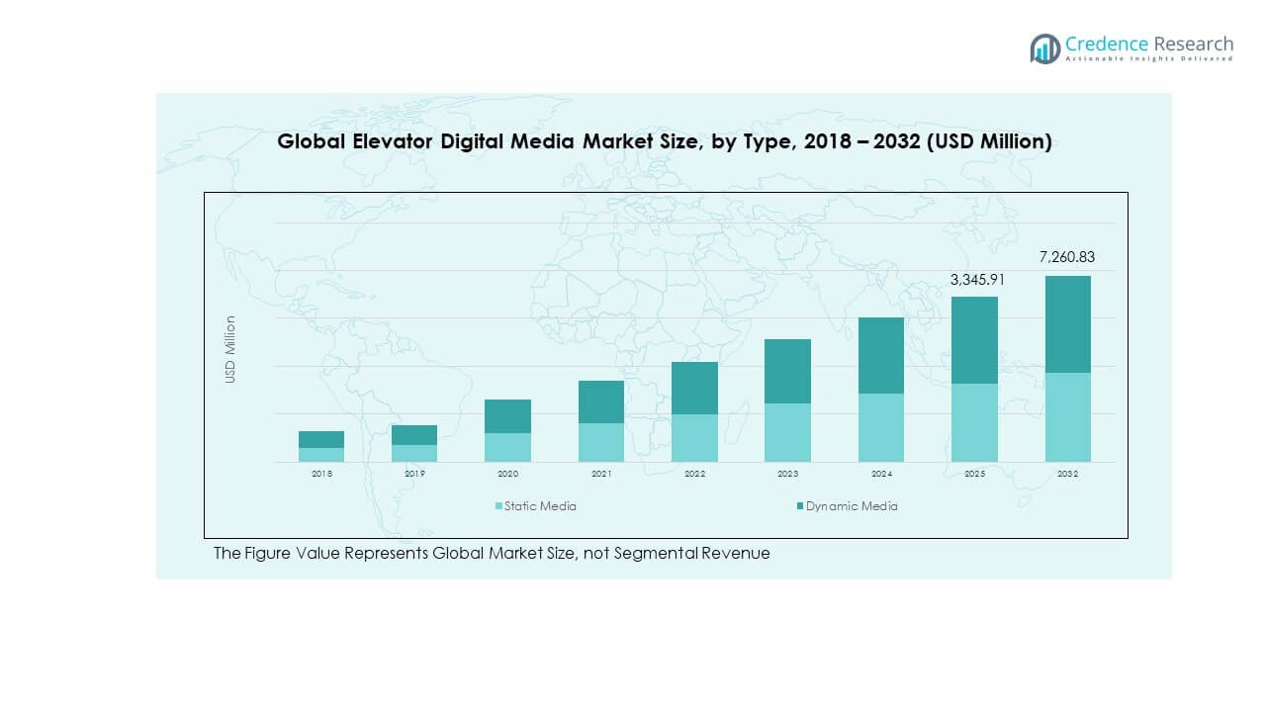Click the chart title about Elevator Digital Media

pyautogui.click(x=664, y=142)
